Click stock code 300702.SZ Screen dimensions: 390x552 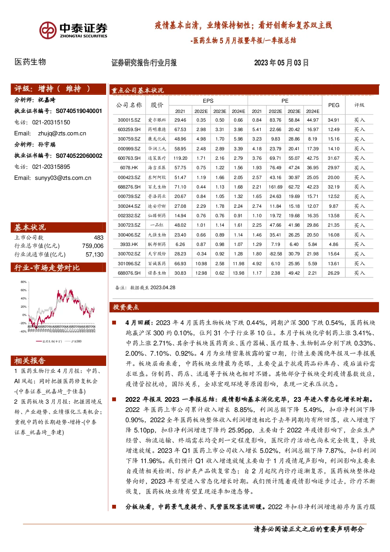pyautogui.click(x=129, y=254)
